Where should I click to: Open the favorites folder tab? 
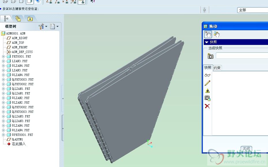click(x=30, y=18)
